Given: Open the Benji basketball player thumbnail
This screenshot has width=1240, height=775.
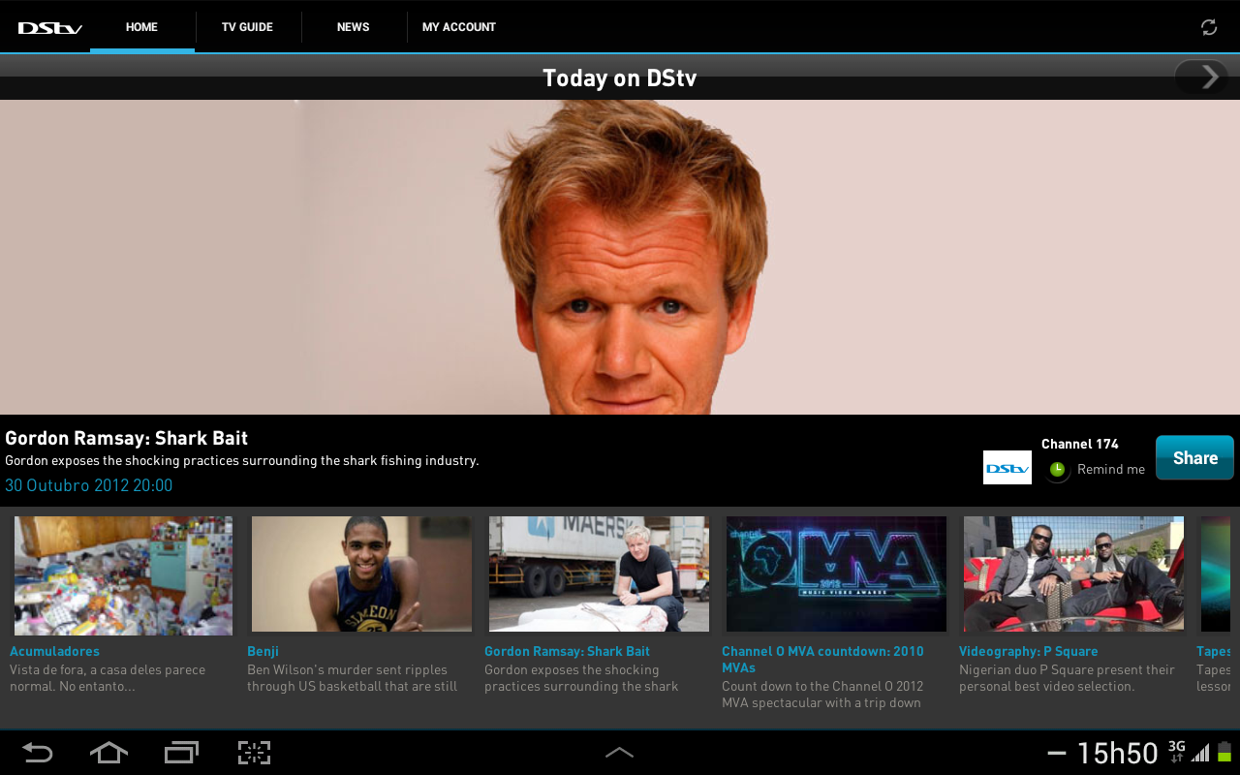Looking at the screenshot, I should click(361, 573).
